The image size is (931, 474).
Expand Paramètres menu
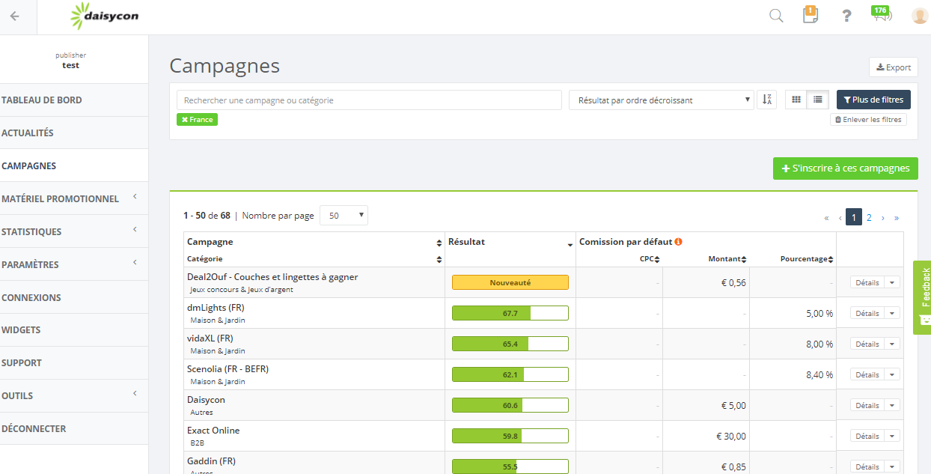[74, 264]
